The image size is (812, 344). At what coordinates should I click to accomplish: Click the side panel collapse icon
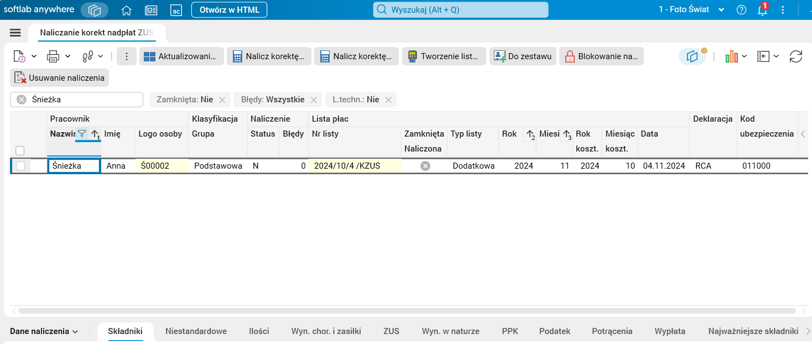click(764, 56)
